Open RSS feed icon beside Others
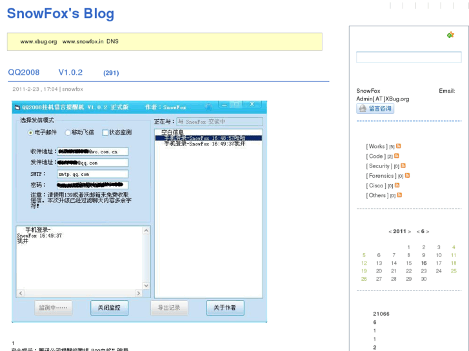 399,195
